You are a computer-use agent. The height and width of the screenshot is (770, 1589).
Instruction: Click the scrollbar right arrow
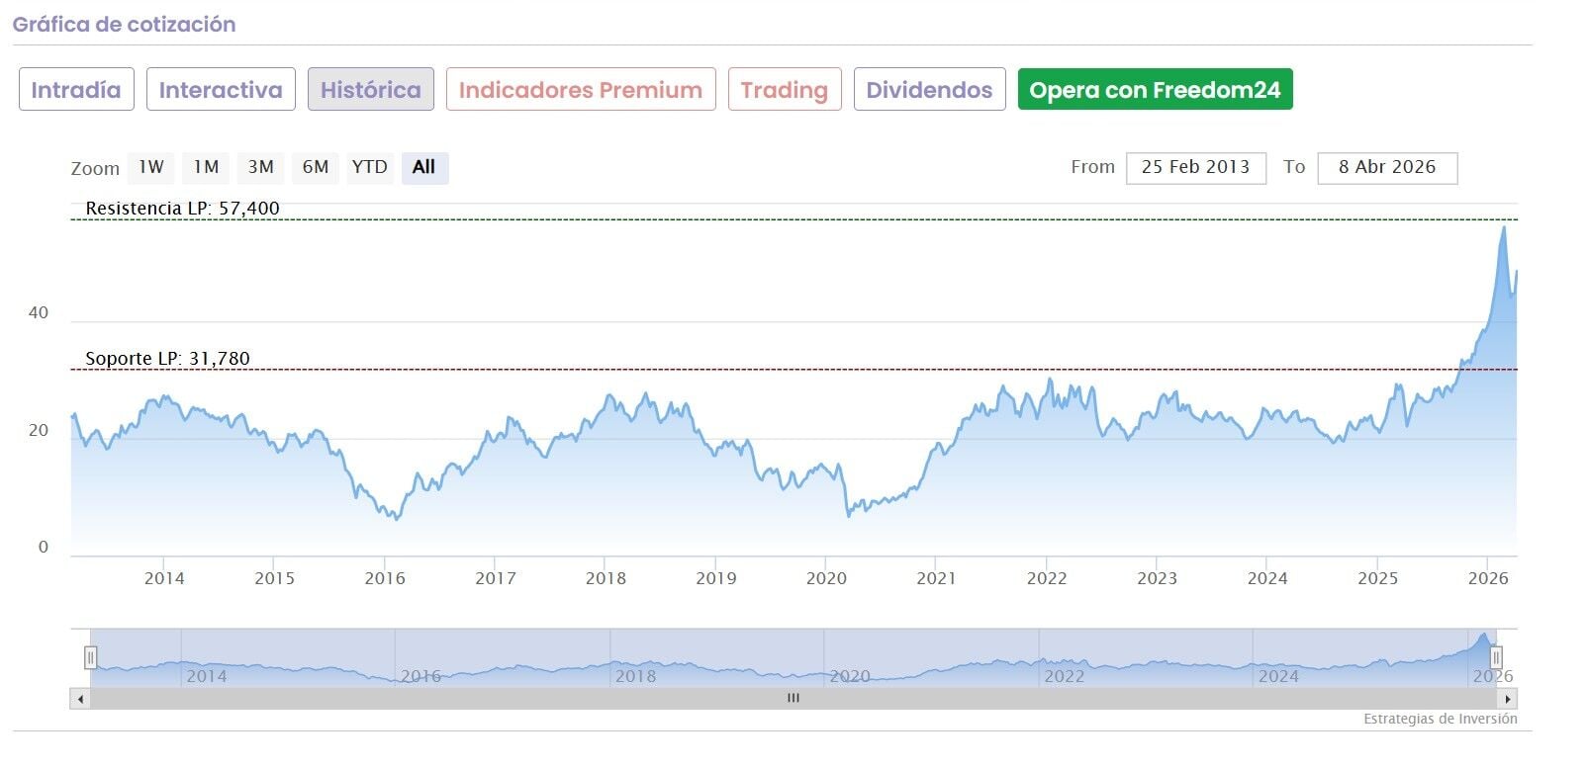(1508, 699)
